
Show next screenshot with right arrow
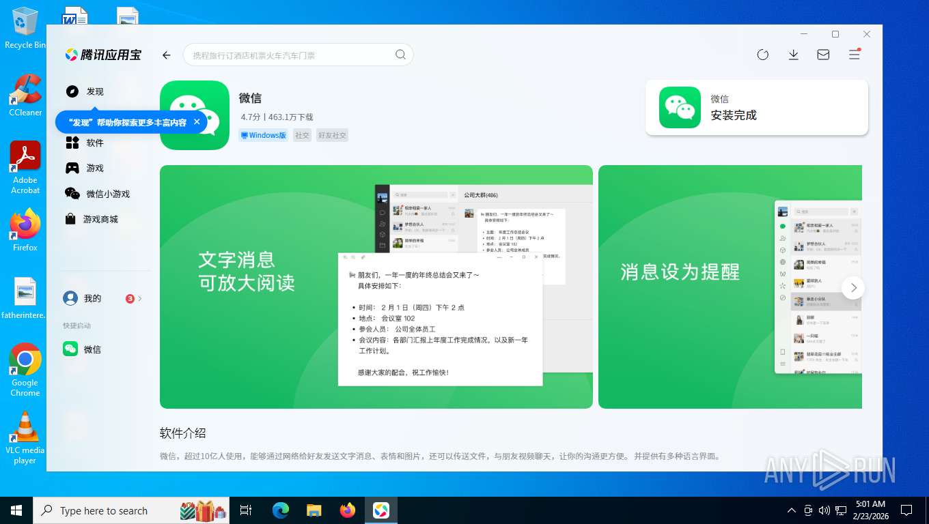click(853, 288)
